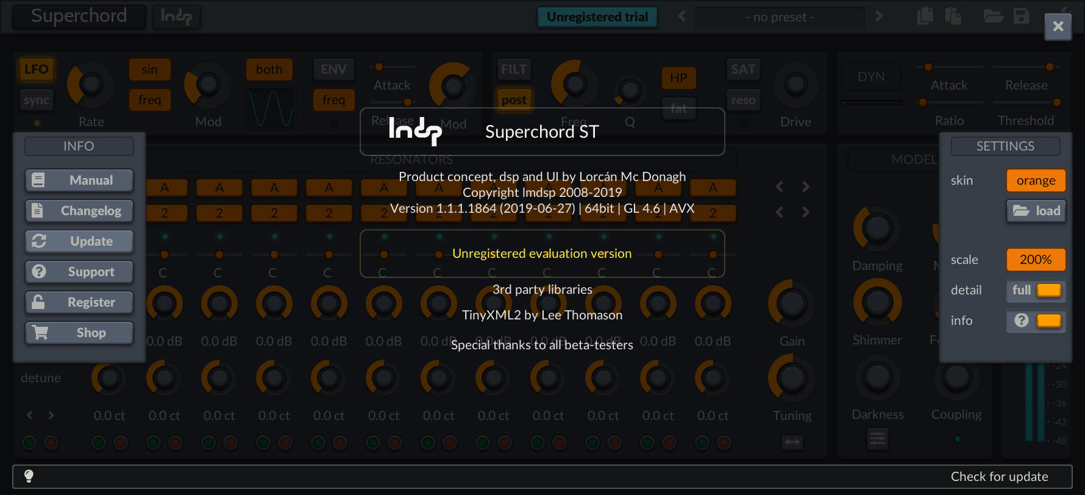
Task: Click the Unregistered evaluation version box
Action: (x=542, y=254)
